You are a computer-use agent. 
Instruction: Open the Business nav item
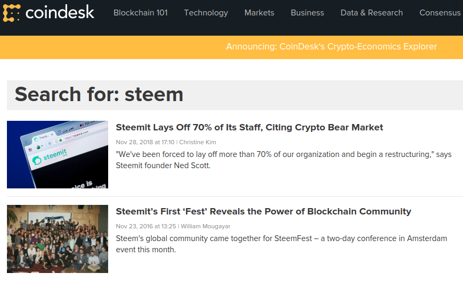click(307, 13)
